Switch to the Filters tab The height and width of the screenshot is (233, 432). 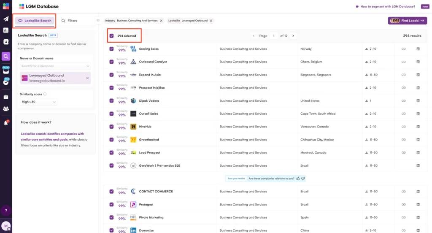pyautogui.click(x=69, y=21)
